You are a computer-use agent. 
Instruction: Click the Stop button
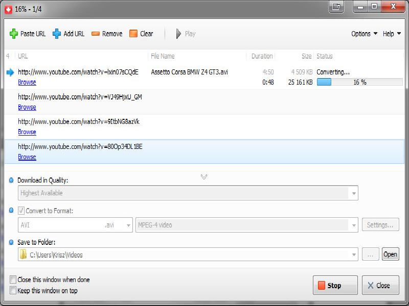point(335,285)
